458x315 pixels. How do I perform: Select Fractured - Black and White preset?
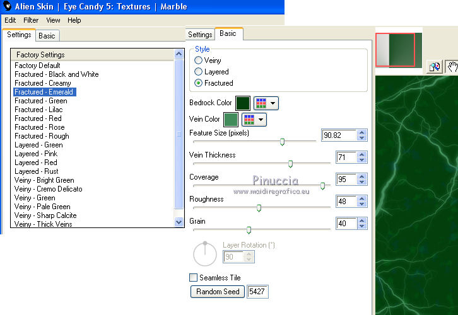[x=57, y=74]
